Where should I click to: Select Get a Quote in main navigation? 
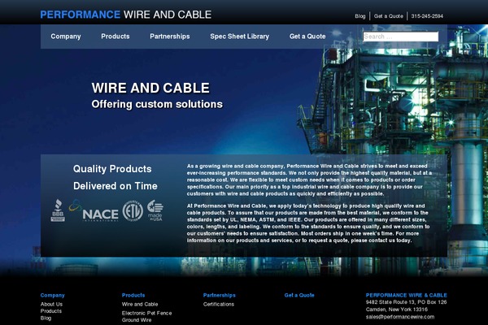tap(307, 37)
